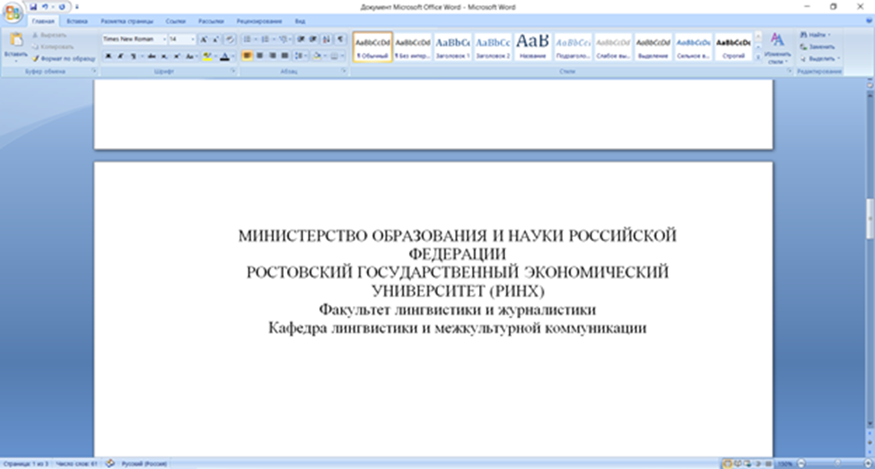Image resolution: width=875 pixels, height=469 pixels.
Task: Undo the last action
Action: tap(45, 6)
